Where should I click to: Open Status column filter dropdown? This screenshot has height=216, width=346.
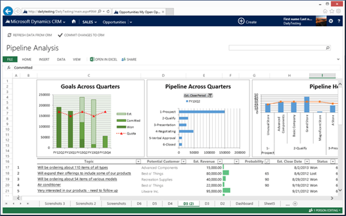click(x=333, y=161)
